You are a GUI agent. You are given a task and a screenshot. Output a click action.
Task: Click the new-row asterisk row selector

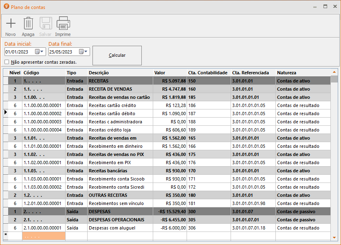pos(6,236)
